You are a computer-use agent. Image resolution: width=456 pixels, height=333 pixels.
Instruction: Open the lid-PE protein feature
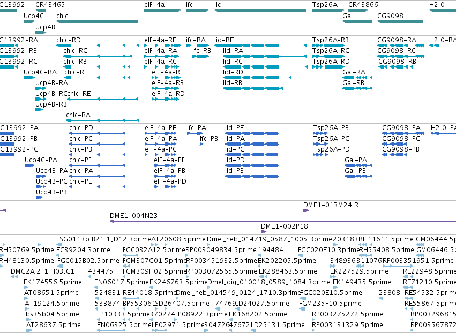[251, 133]
